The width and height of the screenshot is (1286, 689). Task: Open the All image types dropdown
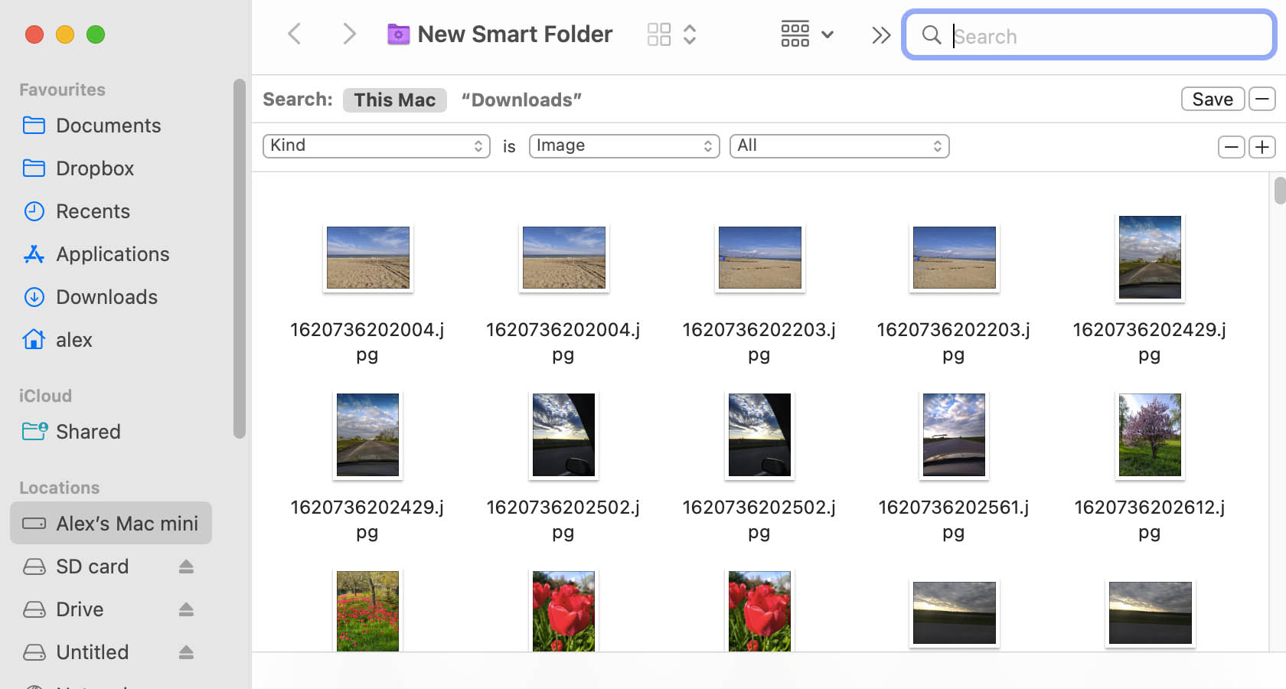(x=839, y=145)
